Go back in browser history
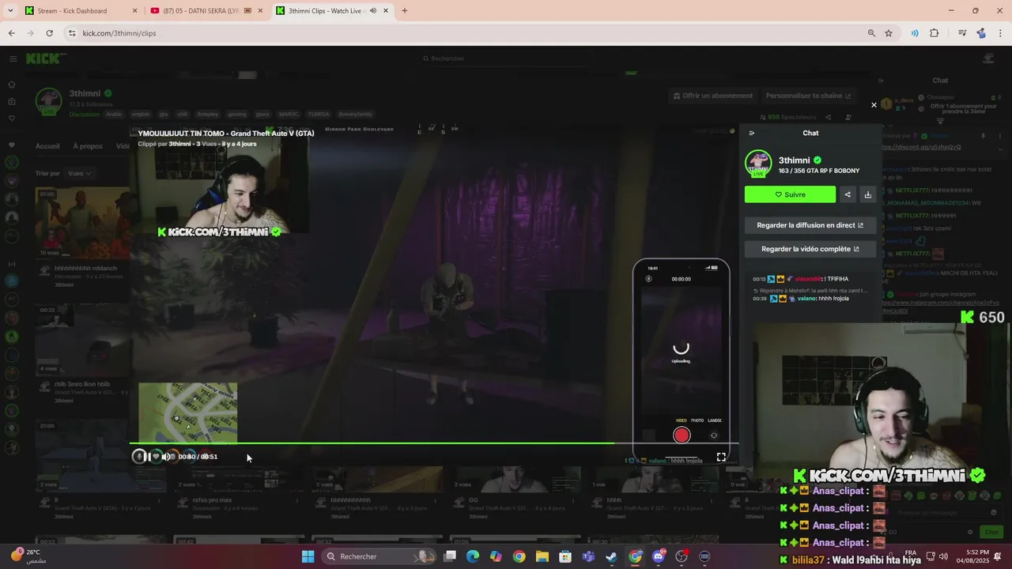 pyautogui.click(x=11, y=33)
